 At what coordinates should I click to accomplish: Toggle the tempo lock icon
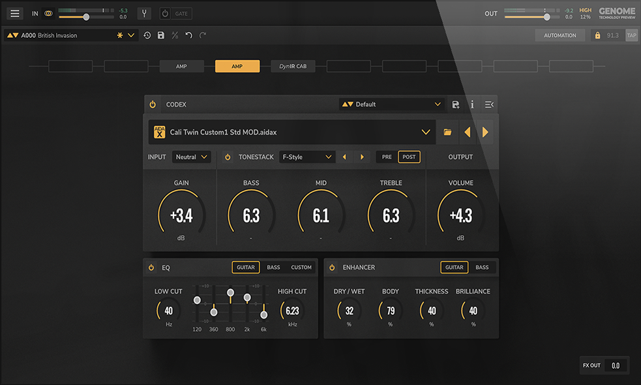[598, 36]
